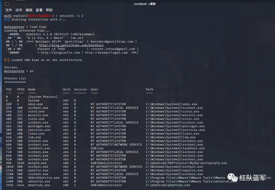Click vmtoolsd.exe process name
This screenshot has width=275, height=190.
pos(39,181)
